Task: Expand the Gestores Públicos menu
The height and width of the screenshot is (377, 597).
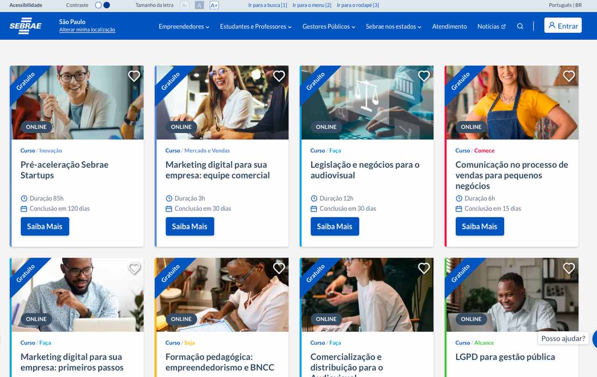Action: [329, 27]
